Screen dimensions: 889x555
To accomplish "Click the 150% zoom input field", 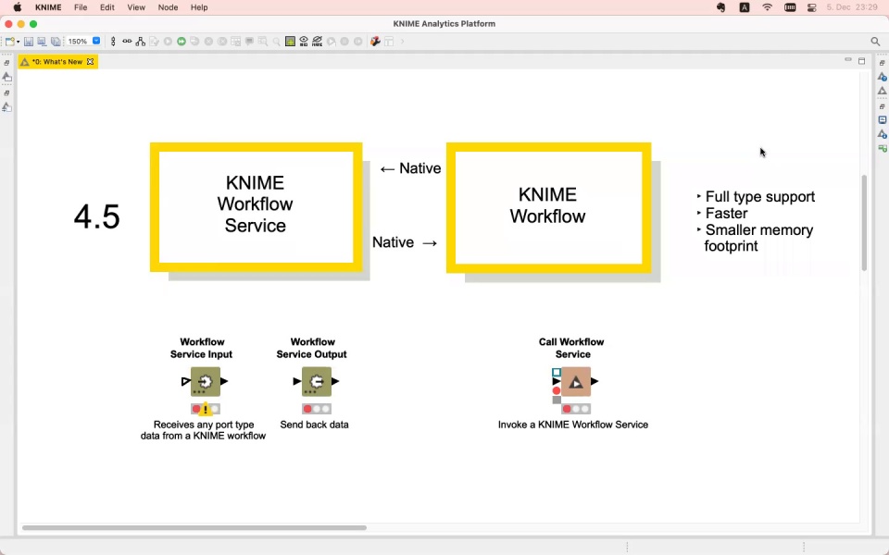I will click(78, 42).
